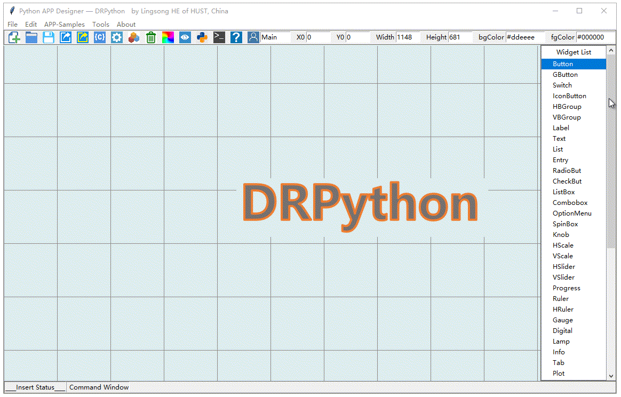621x397 pixels.
Task: Click the bgColor value field
Action: tap(525, 37)
